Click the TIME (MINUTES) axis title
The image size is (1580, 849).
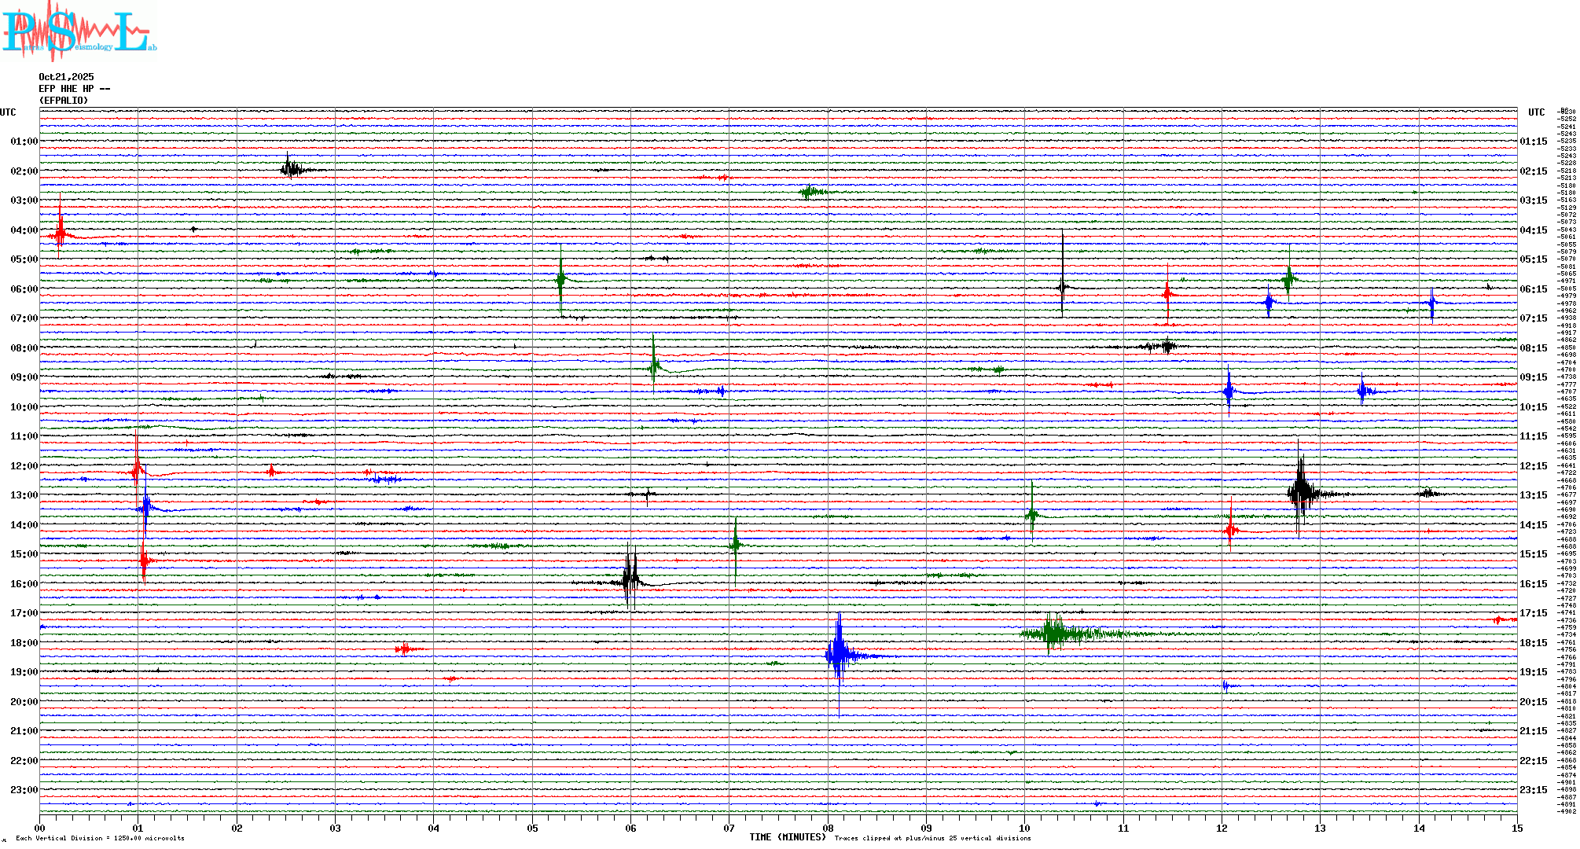(x=787, y=837)
